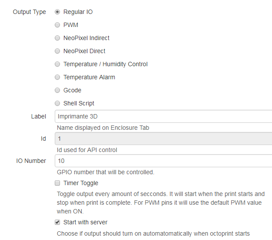The width and height of the screenshot is (272, 240).
Task: Click the Output Type field label
Action: click(x=29, y=12)
